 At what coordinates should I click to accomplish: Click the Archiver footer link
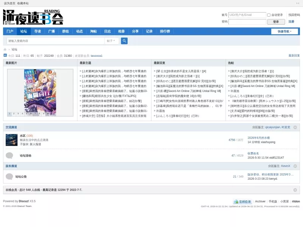260,201
